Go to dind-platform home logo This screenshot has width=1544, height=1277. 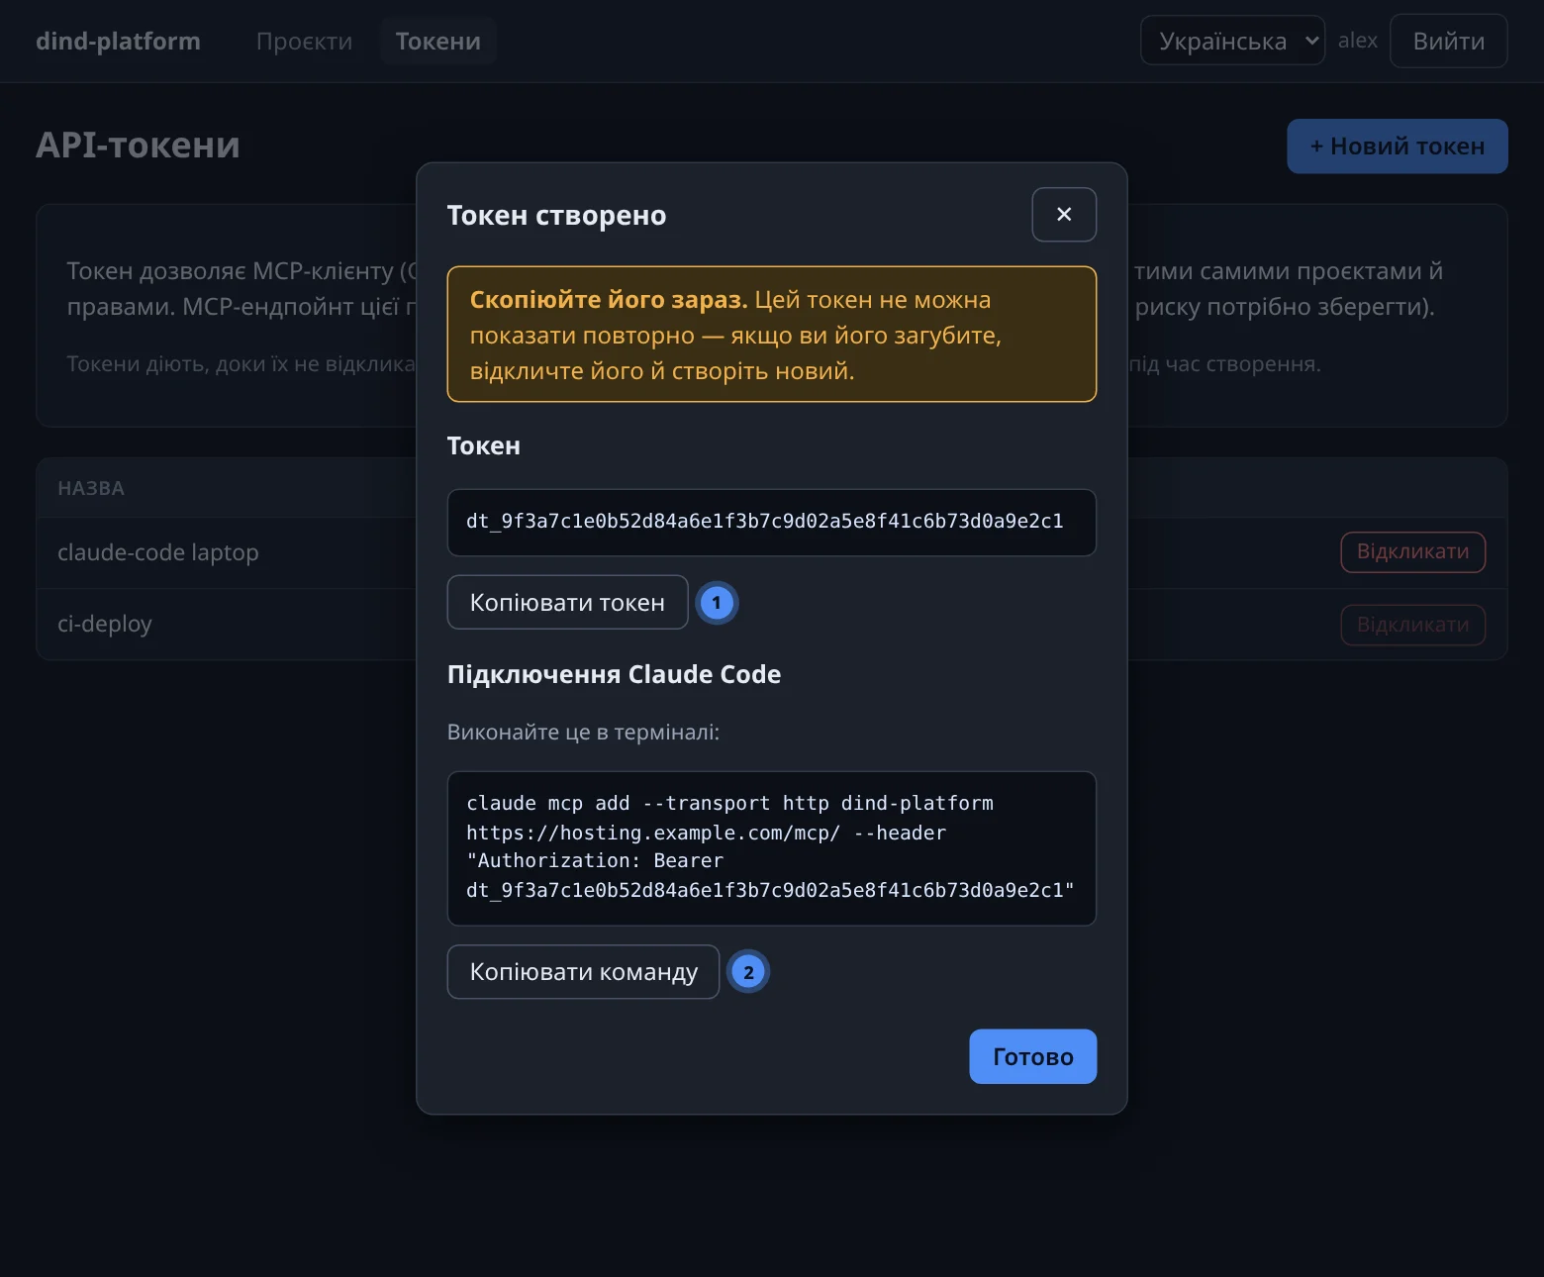118,42
